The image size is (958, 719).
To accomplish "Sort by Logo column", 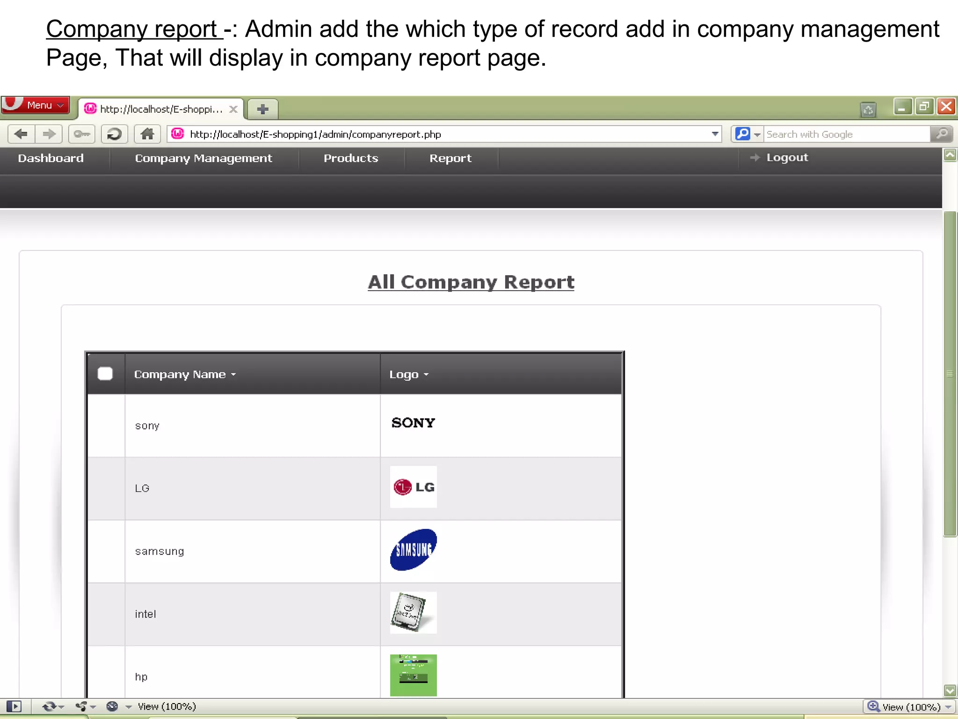I will tap(409, 374).
